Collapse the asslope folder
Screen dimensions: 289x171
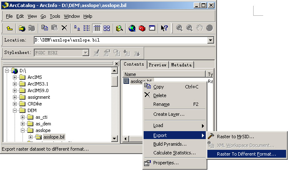tap(22, 130)
